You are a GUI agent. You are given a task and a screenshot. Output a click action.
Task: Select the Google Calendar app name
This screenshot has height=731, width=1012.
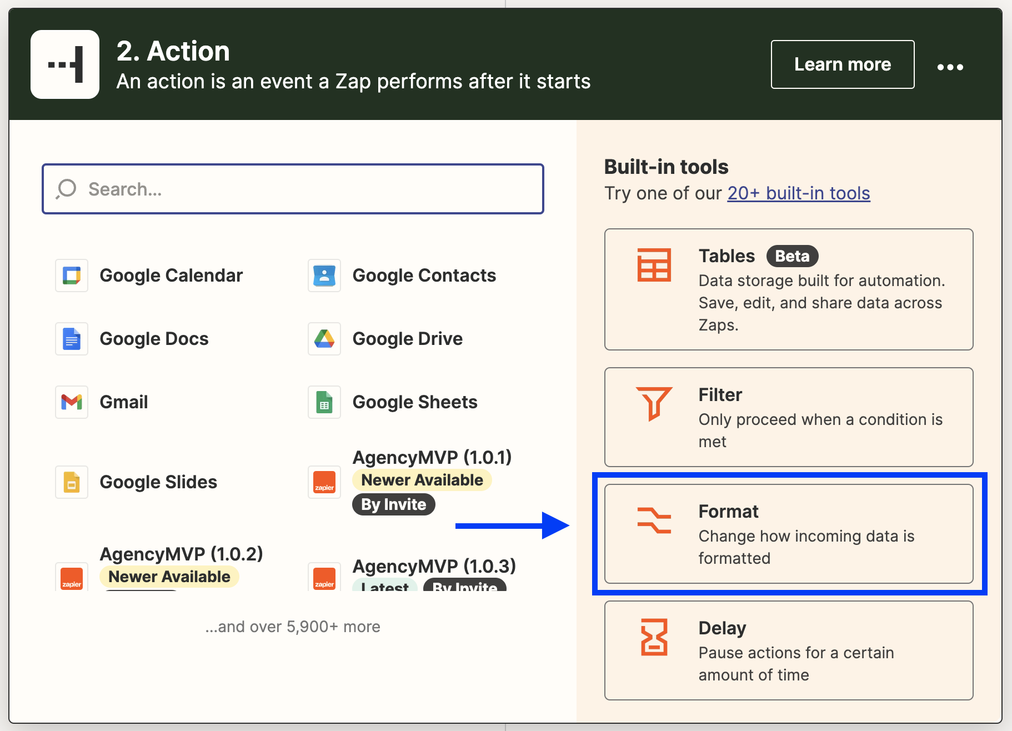[x=171, y=276]
